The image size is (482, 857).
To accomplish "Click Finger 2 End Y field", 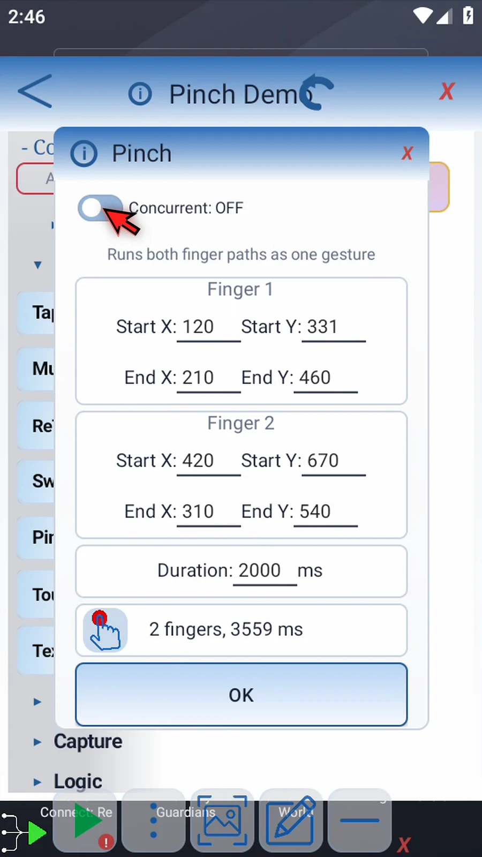I will (x=325, y=512).
